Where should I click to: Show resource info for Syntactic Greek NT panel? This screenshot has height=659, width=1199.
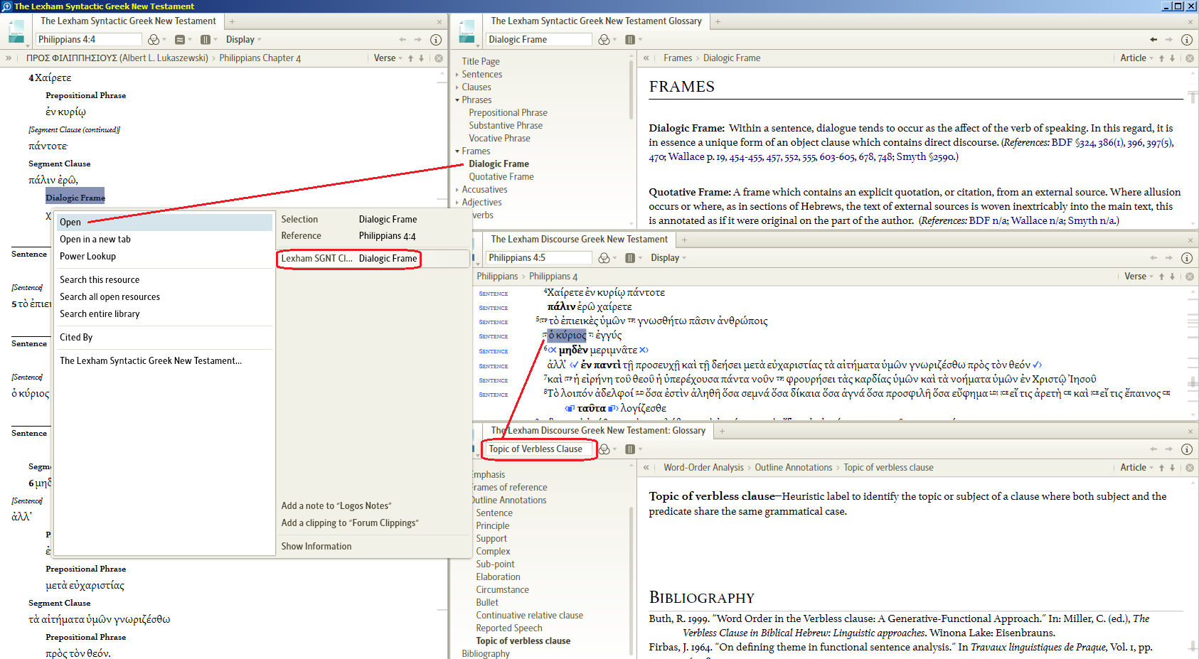[436, 40]
